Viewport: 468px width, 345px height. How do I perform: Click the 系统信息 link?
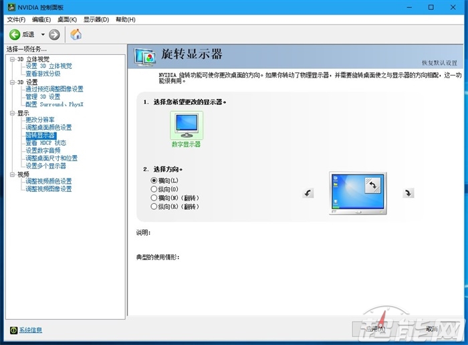click(31, 330)
